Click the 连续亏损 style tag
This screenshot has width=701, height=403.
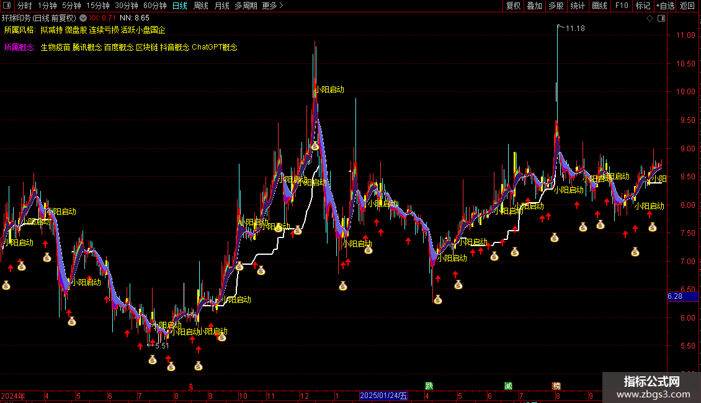[104, 30]
